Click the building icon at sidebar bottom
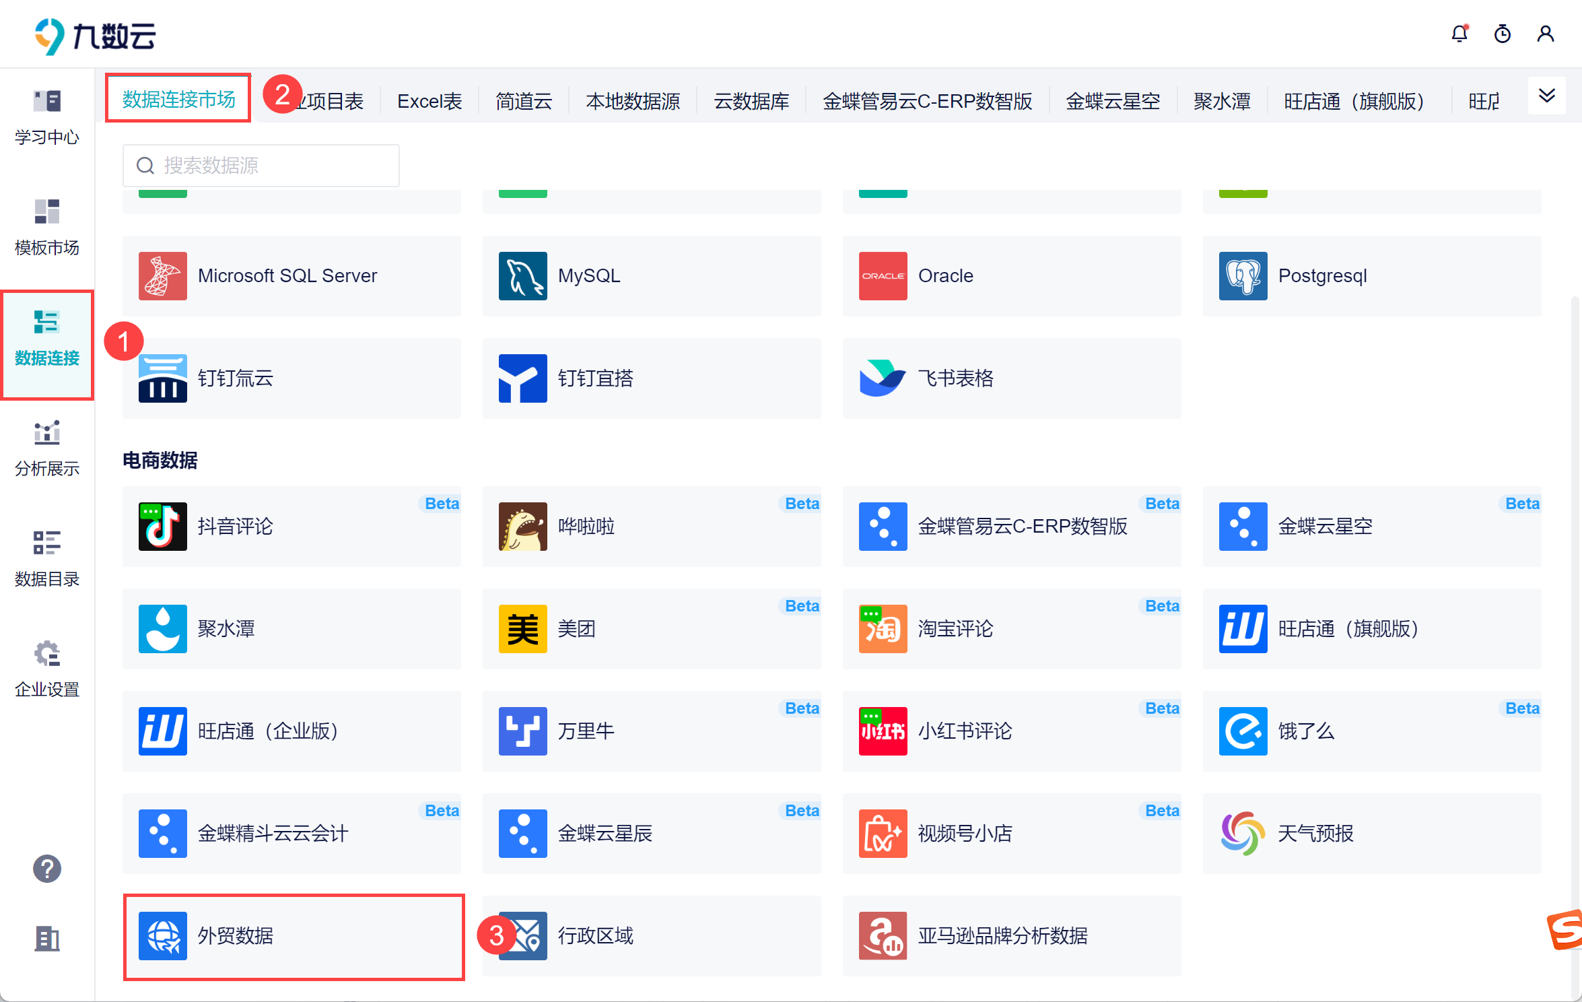The image size is (1582, 1002). pyautogui.click(x=47, y=938)
